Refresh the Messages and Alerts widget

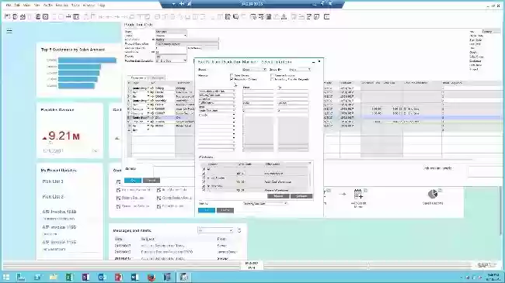(239, 230)
